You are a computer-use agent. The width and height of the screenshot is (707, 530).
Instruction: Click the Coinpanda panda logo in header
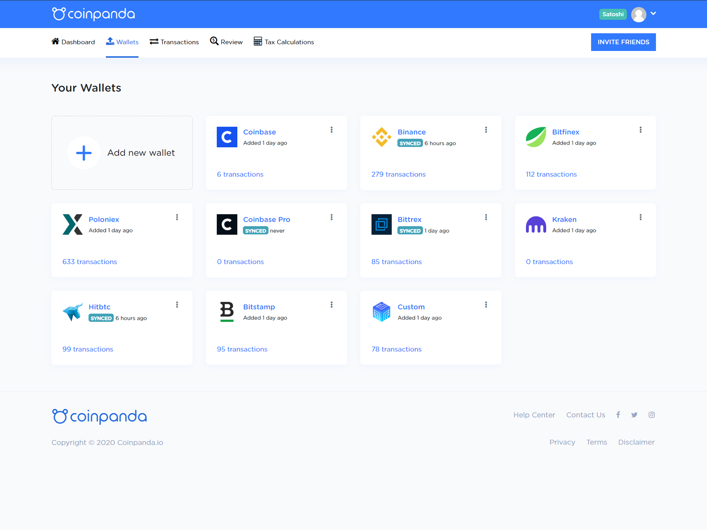[x=59, y=14]
